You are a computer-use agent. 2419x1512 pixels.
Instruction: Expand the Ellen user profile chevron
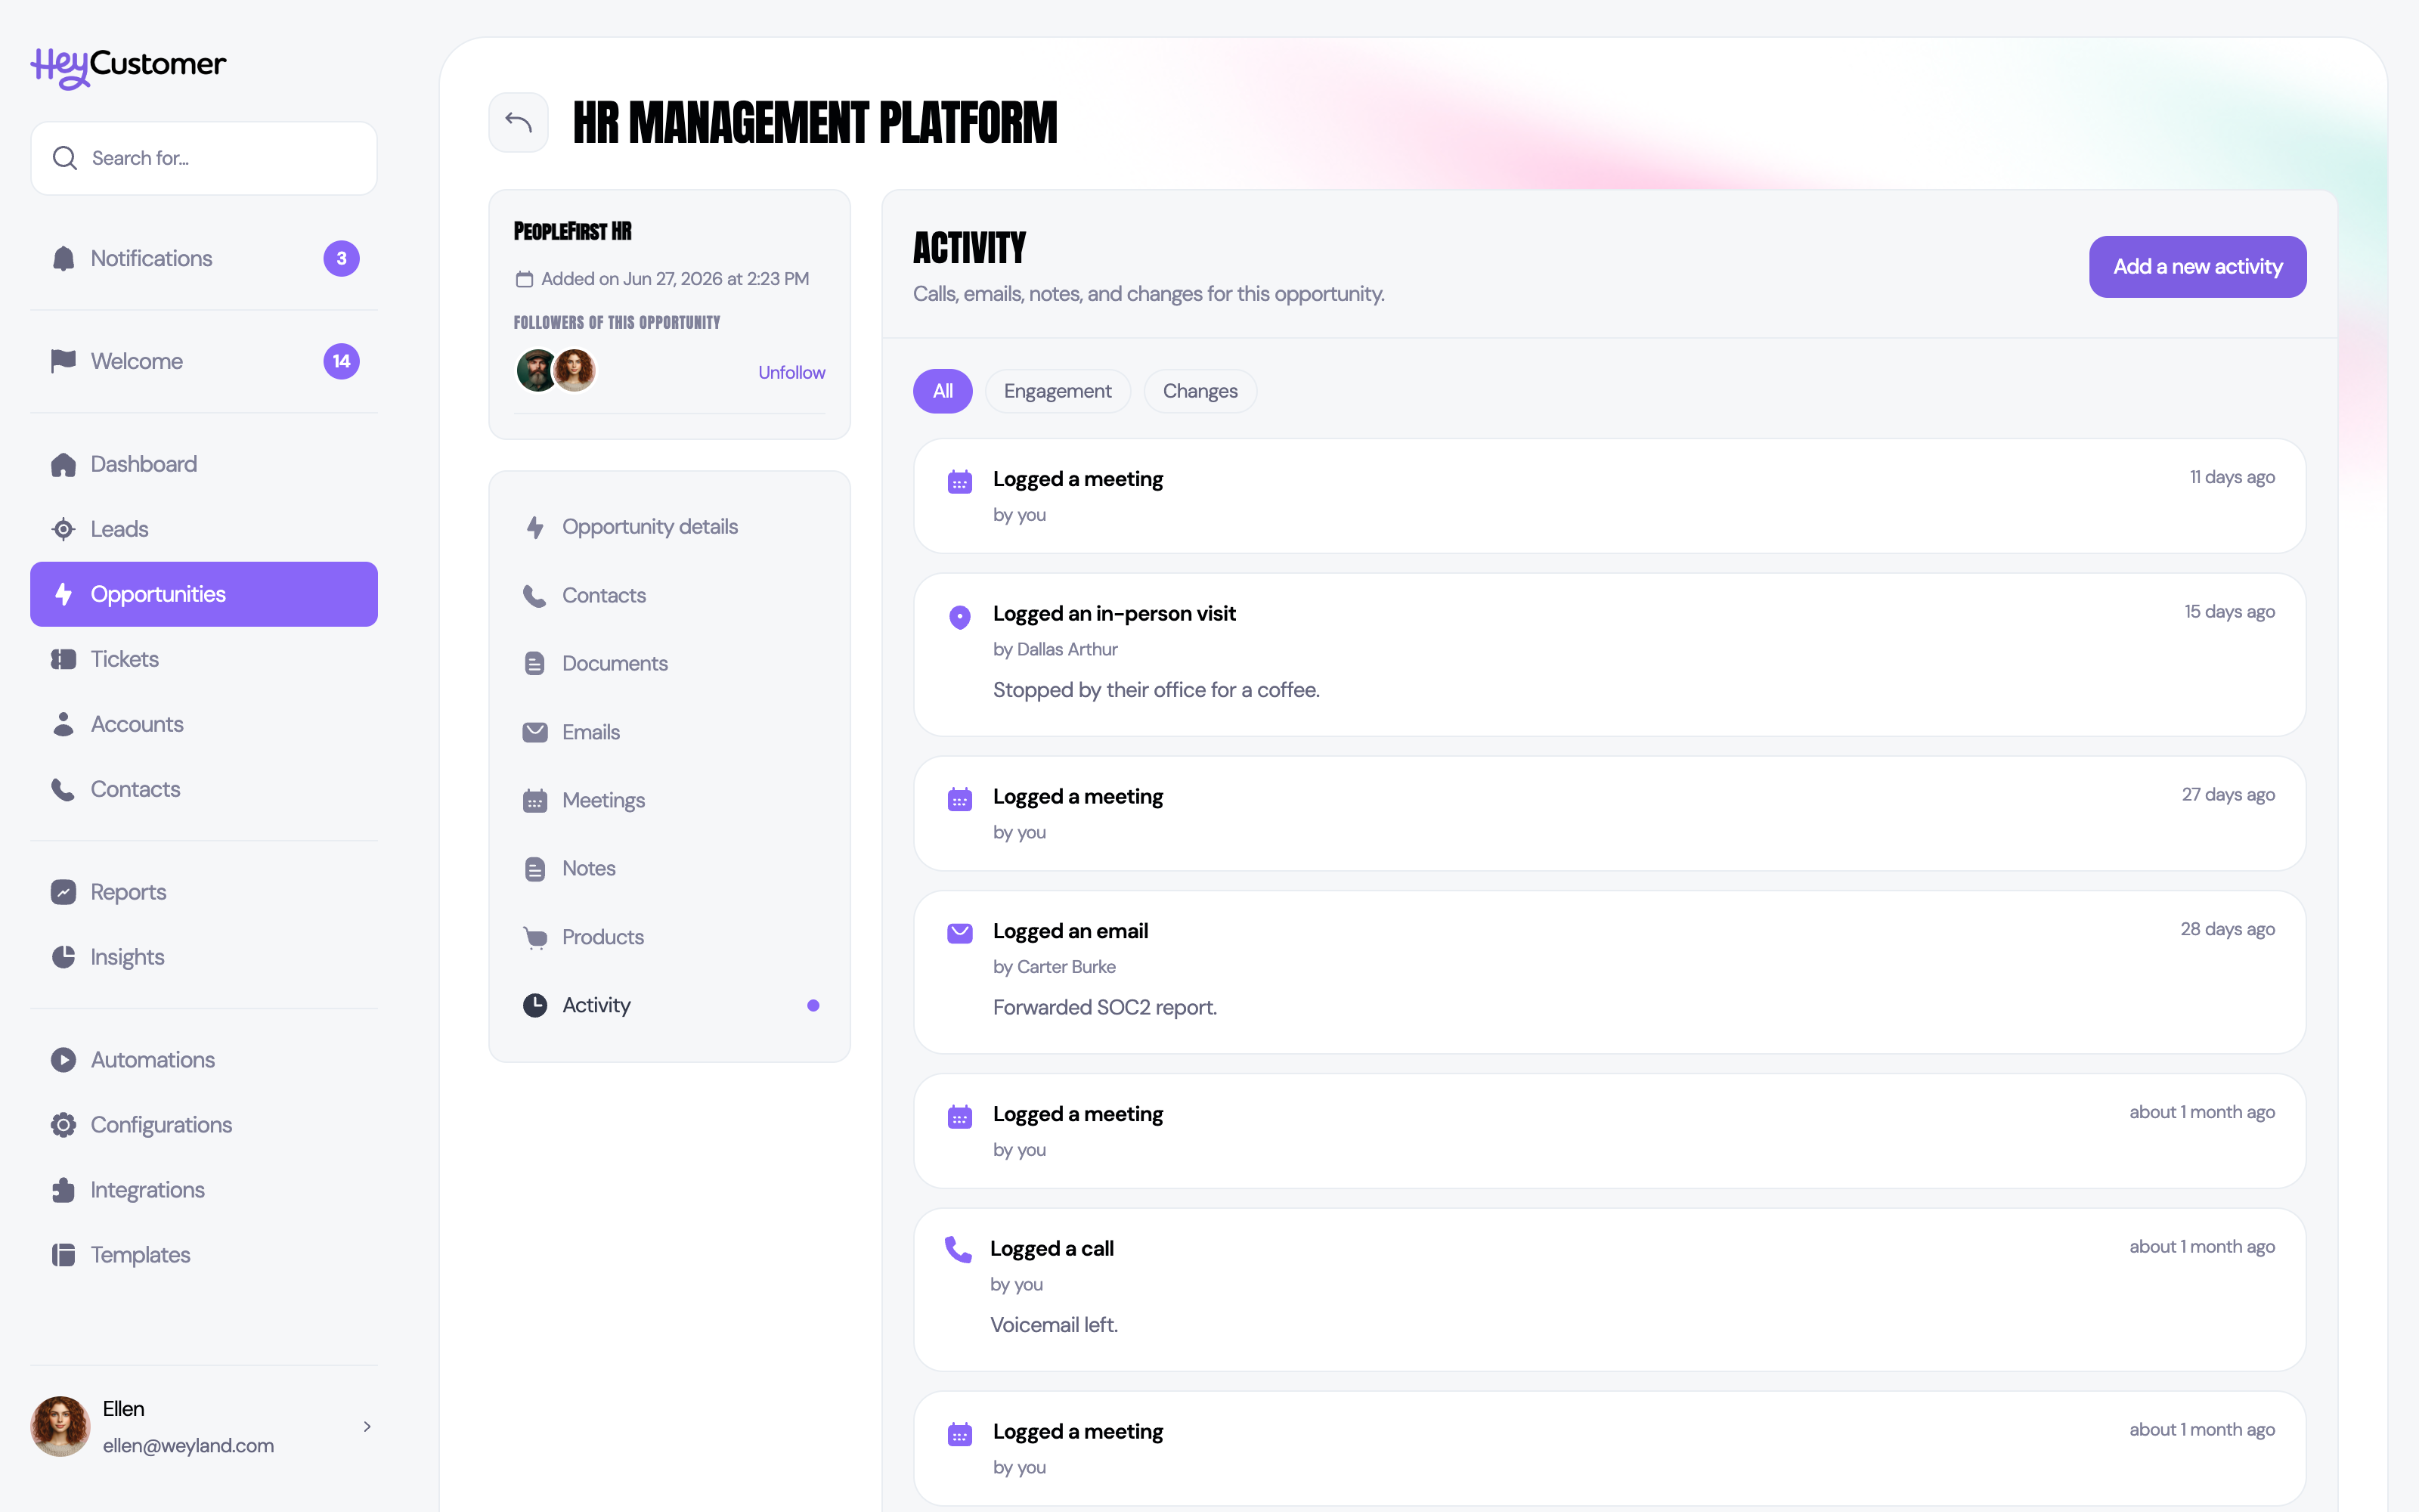[367, 1427]
